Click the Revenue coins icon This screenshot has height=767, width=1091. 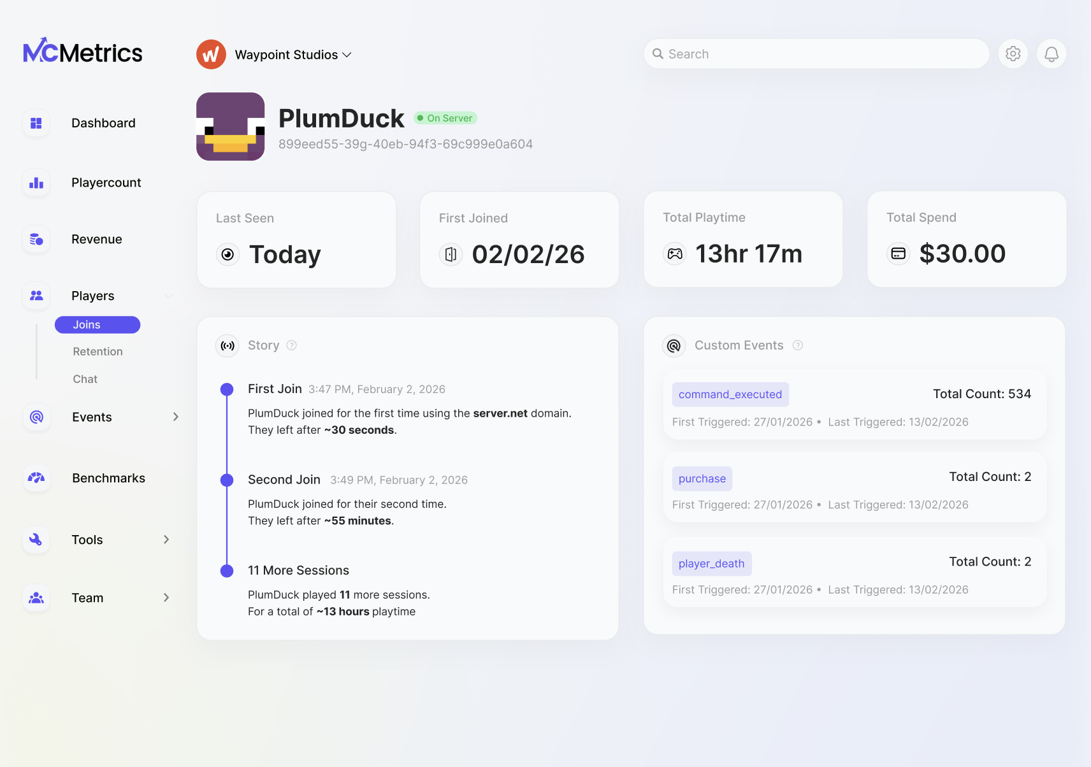pos(36,240)
